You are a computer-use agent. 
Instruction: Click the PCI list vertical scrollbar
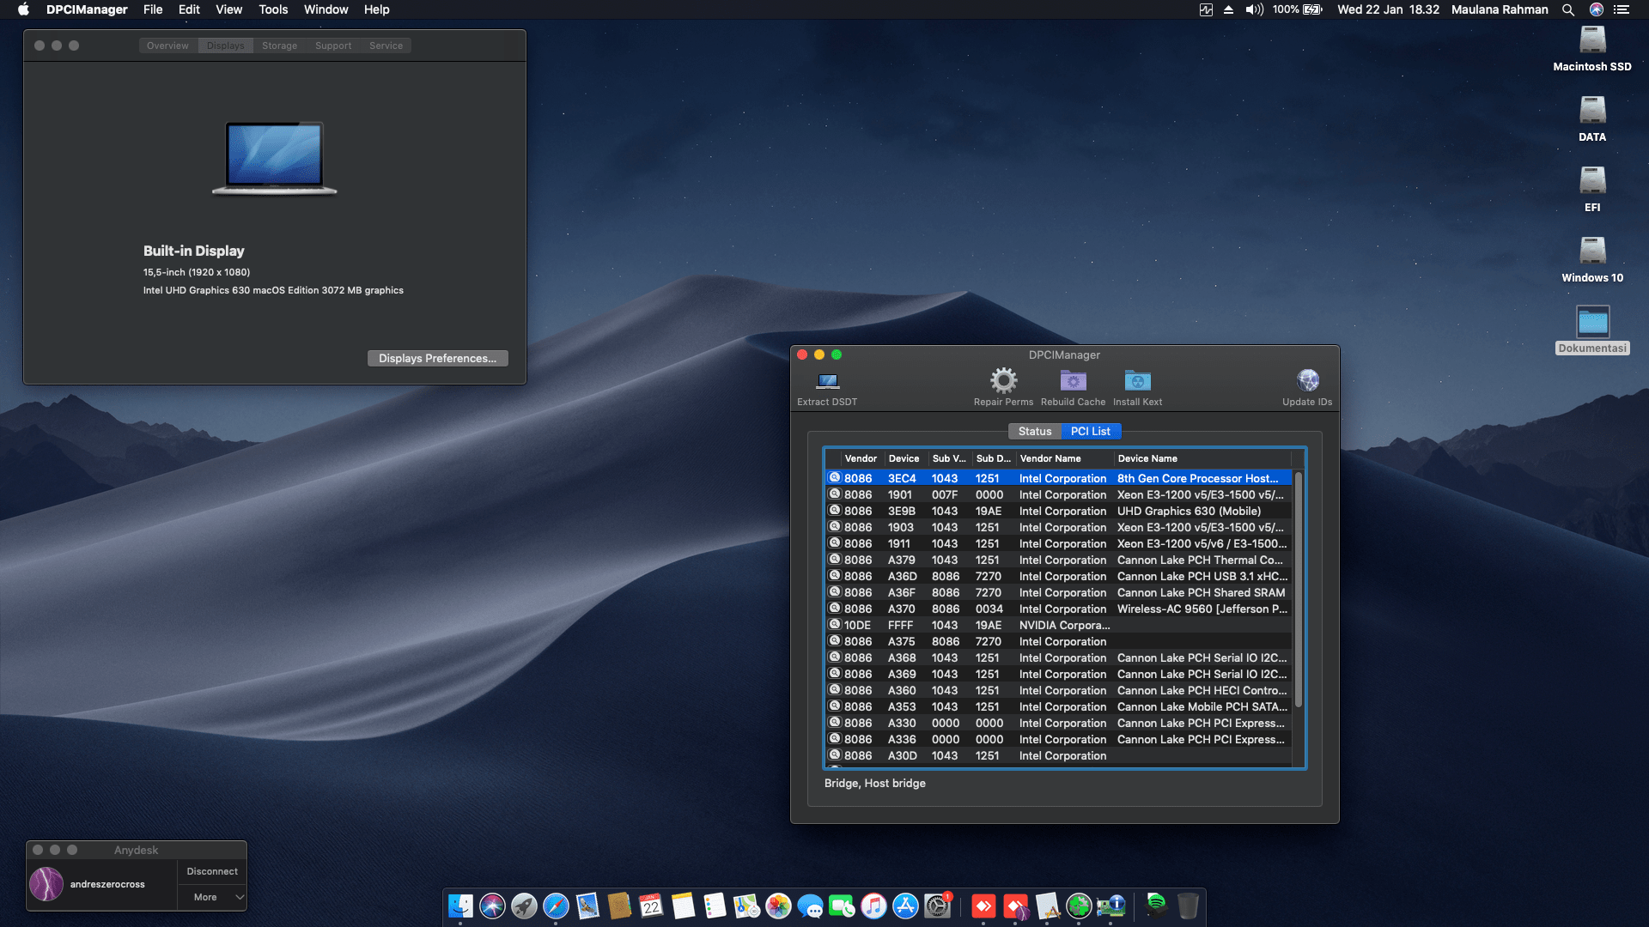coord(1298,592)
